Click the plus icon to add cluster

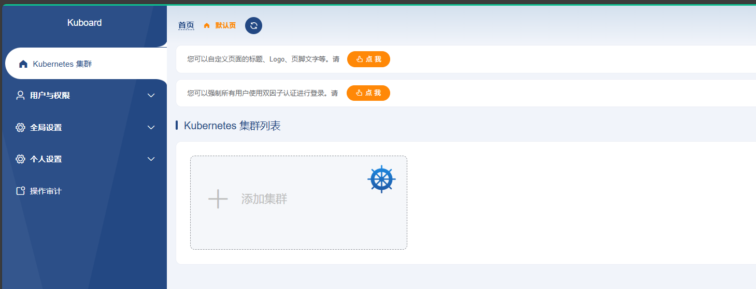coord(218,199)
